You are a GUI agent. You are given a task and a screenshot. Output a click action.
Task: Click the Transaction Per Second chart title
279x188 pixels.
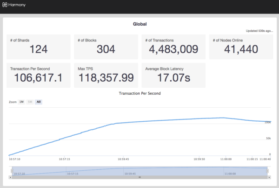pyautogui.click(x=139, y=93)
